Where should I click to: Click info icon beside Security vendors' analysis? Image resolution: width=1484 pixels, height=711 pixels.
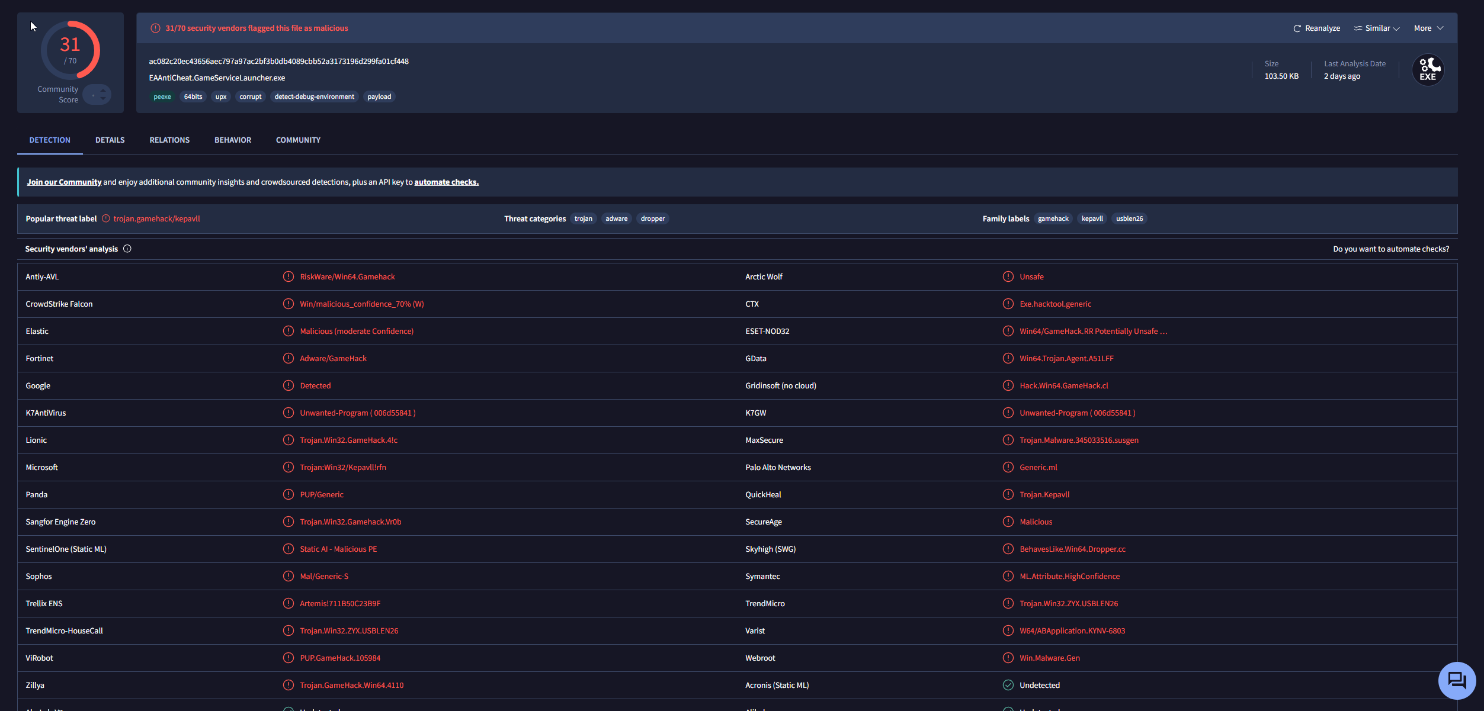coord(127,249)
